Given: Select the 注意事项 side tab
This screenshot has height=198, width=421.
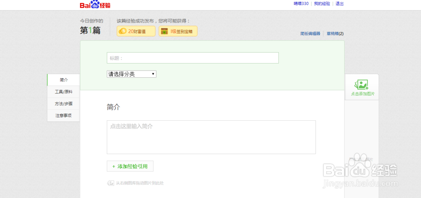Looking at the screenshot, I should point(64,116).
